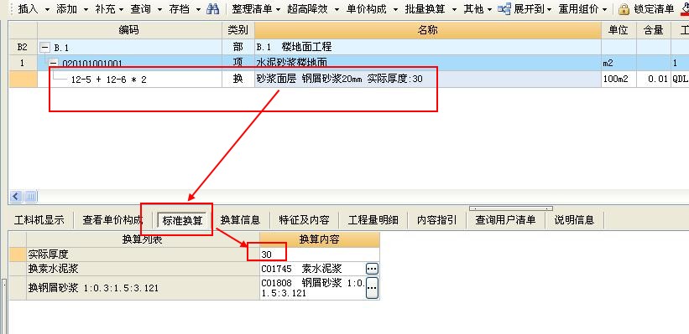Click 重用组价 in the toolbar
689x334 pixels.
point(579,8)
